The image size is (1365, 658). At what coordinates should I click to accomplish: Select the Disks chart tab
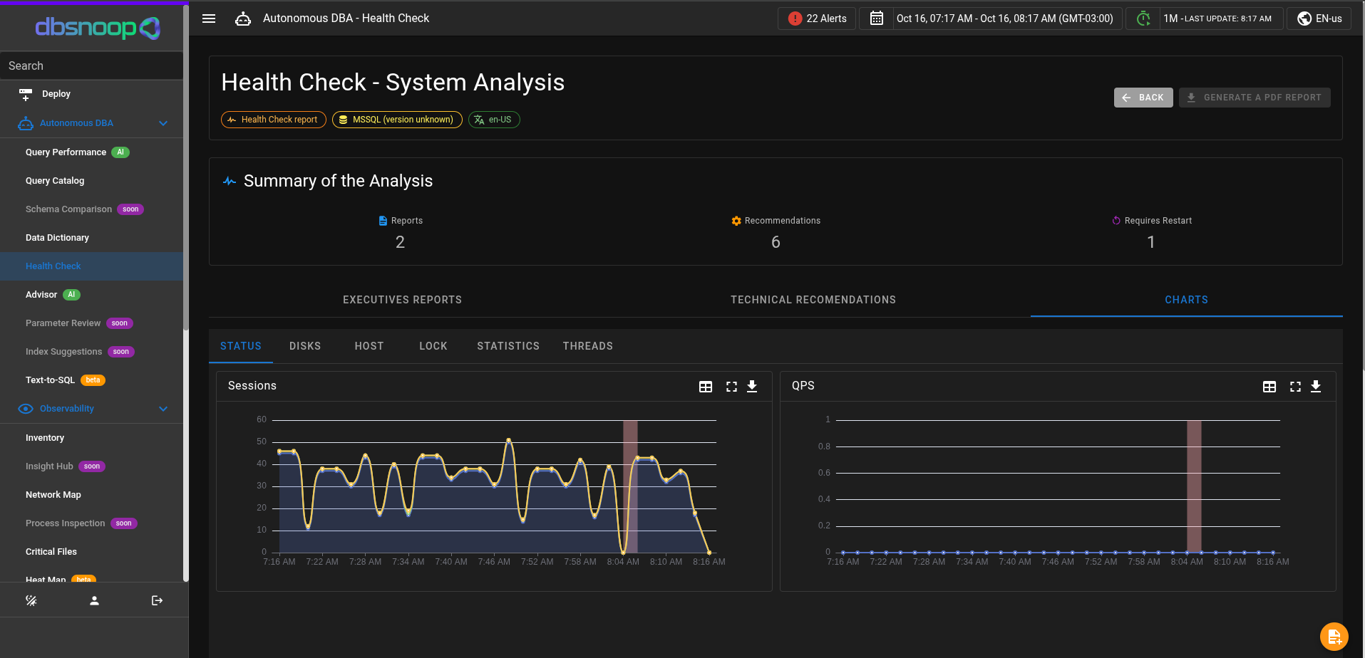point(305,346)
